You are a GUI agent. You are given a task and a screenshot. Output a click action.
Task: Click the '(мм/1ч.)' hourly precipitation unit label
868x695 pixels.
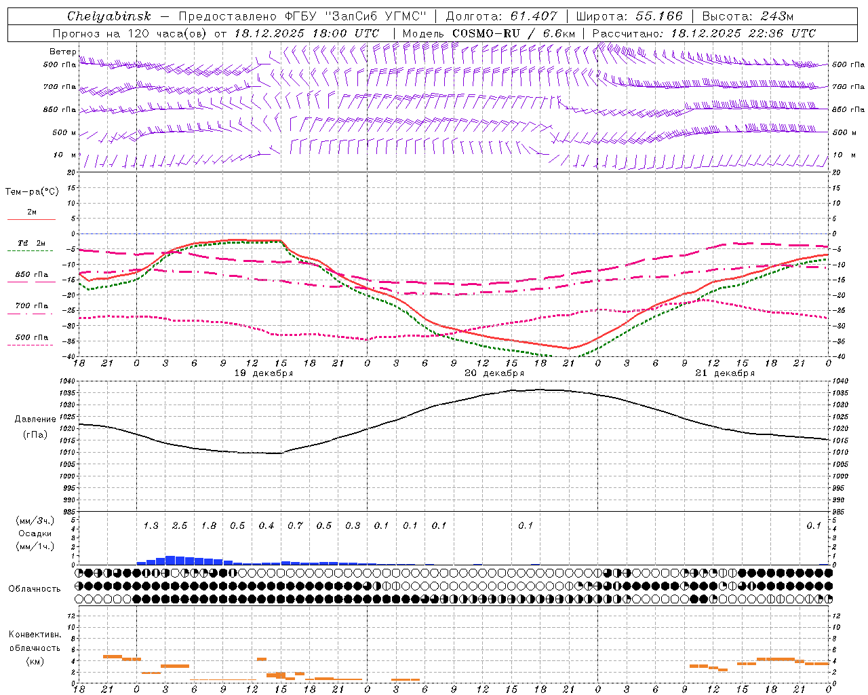[35, 546]
